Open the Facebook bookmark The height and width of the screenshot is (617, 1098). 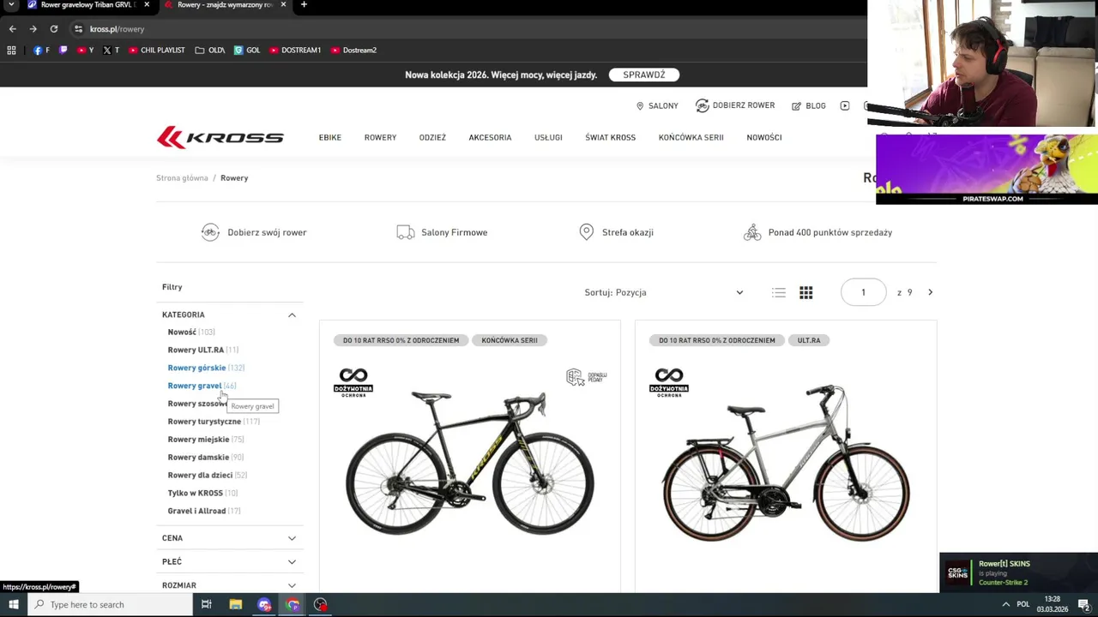(41, 51)
